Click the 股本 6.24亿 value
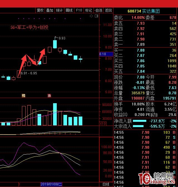The width and height of the screenshot is (178, 187). coord(170,104)
